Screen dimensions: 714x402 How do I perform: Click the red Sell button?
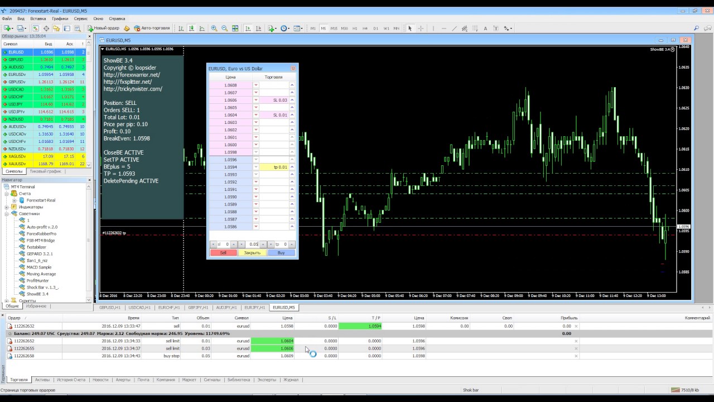point(223,253)
